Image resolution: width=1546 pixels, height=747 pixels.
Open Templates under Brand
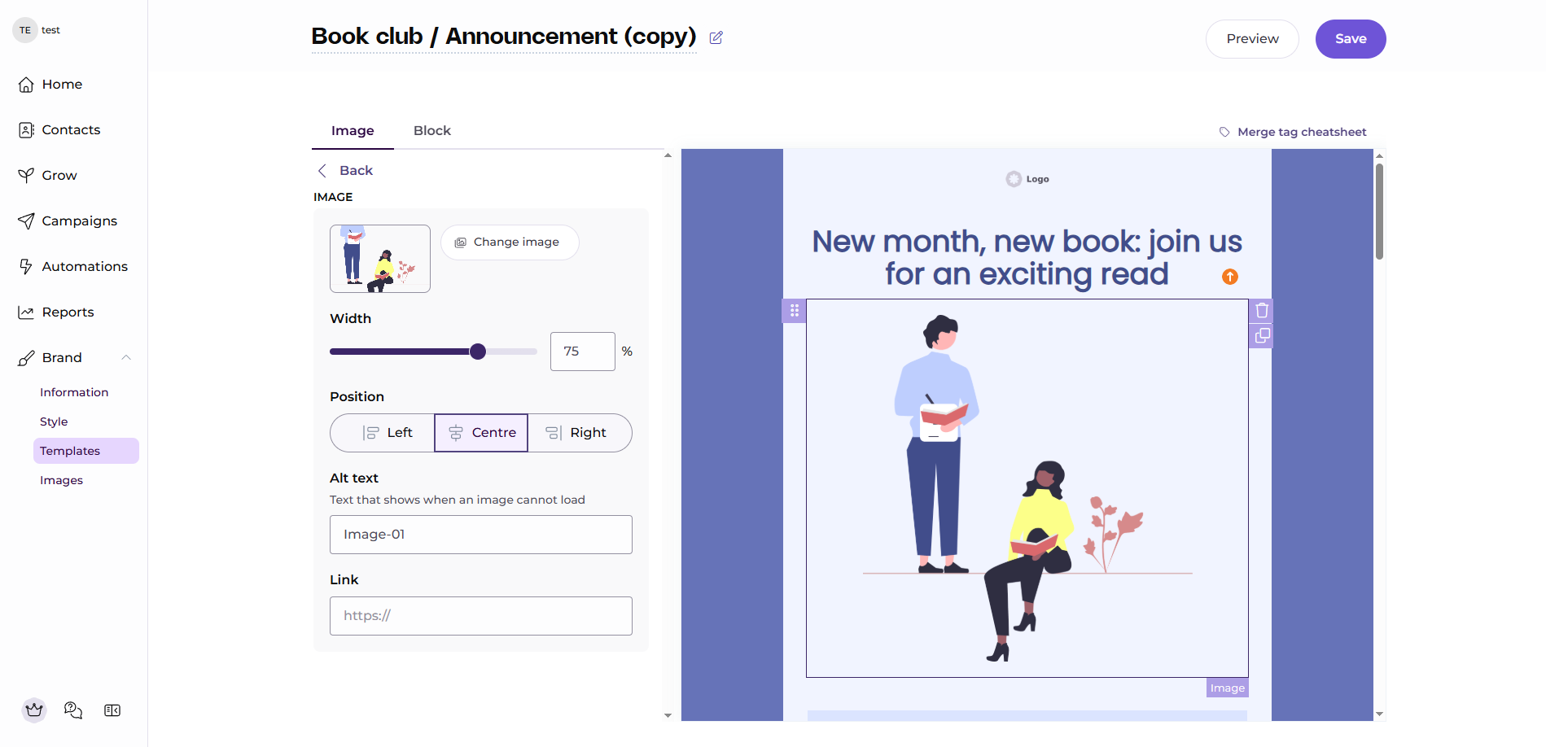click(x=85, y=451)
